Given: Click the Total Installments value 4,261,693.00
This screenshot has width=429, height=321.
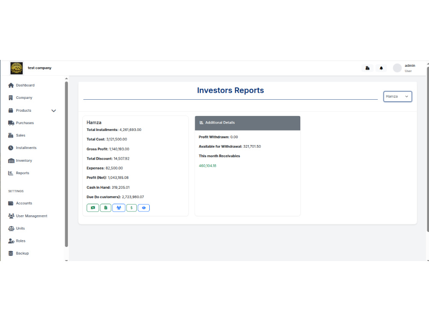Looking at the screenshot, I should point(130,130).
